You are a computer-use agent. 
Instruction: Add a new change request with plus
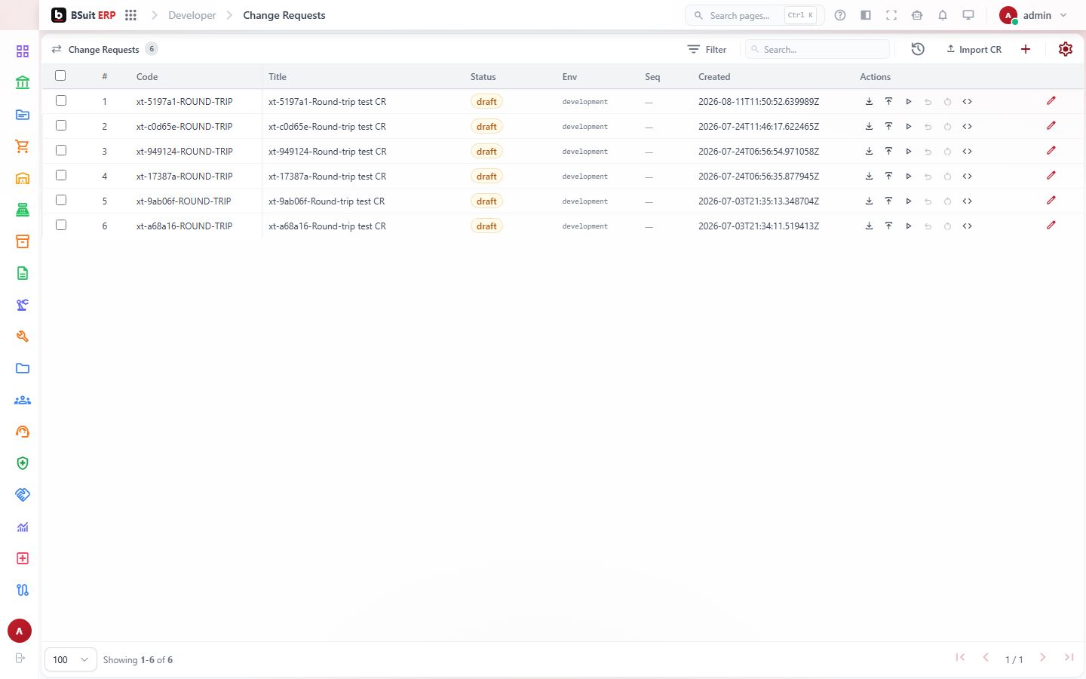[x=1026, y=49]
